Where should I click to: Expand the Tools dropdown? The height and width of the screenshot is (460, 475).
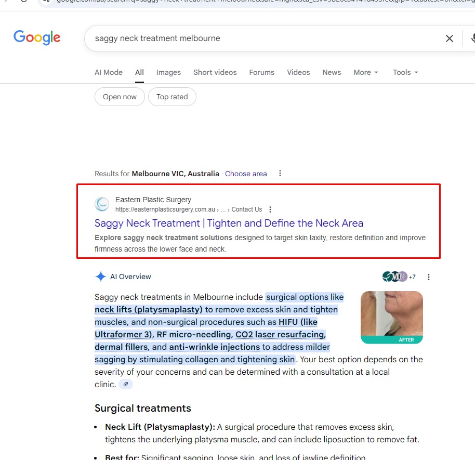click(x=405, y=72)
